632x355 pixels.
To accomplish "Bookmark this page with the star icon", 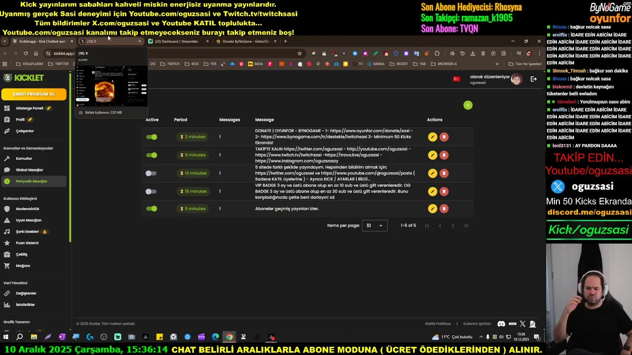I will [299, 53].
